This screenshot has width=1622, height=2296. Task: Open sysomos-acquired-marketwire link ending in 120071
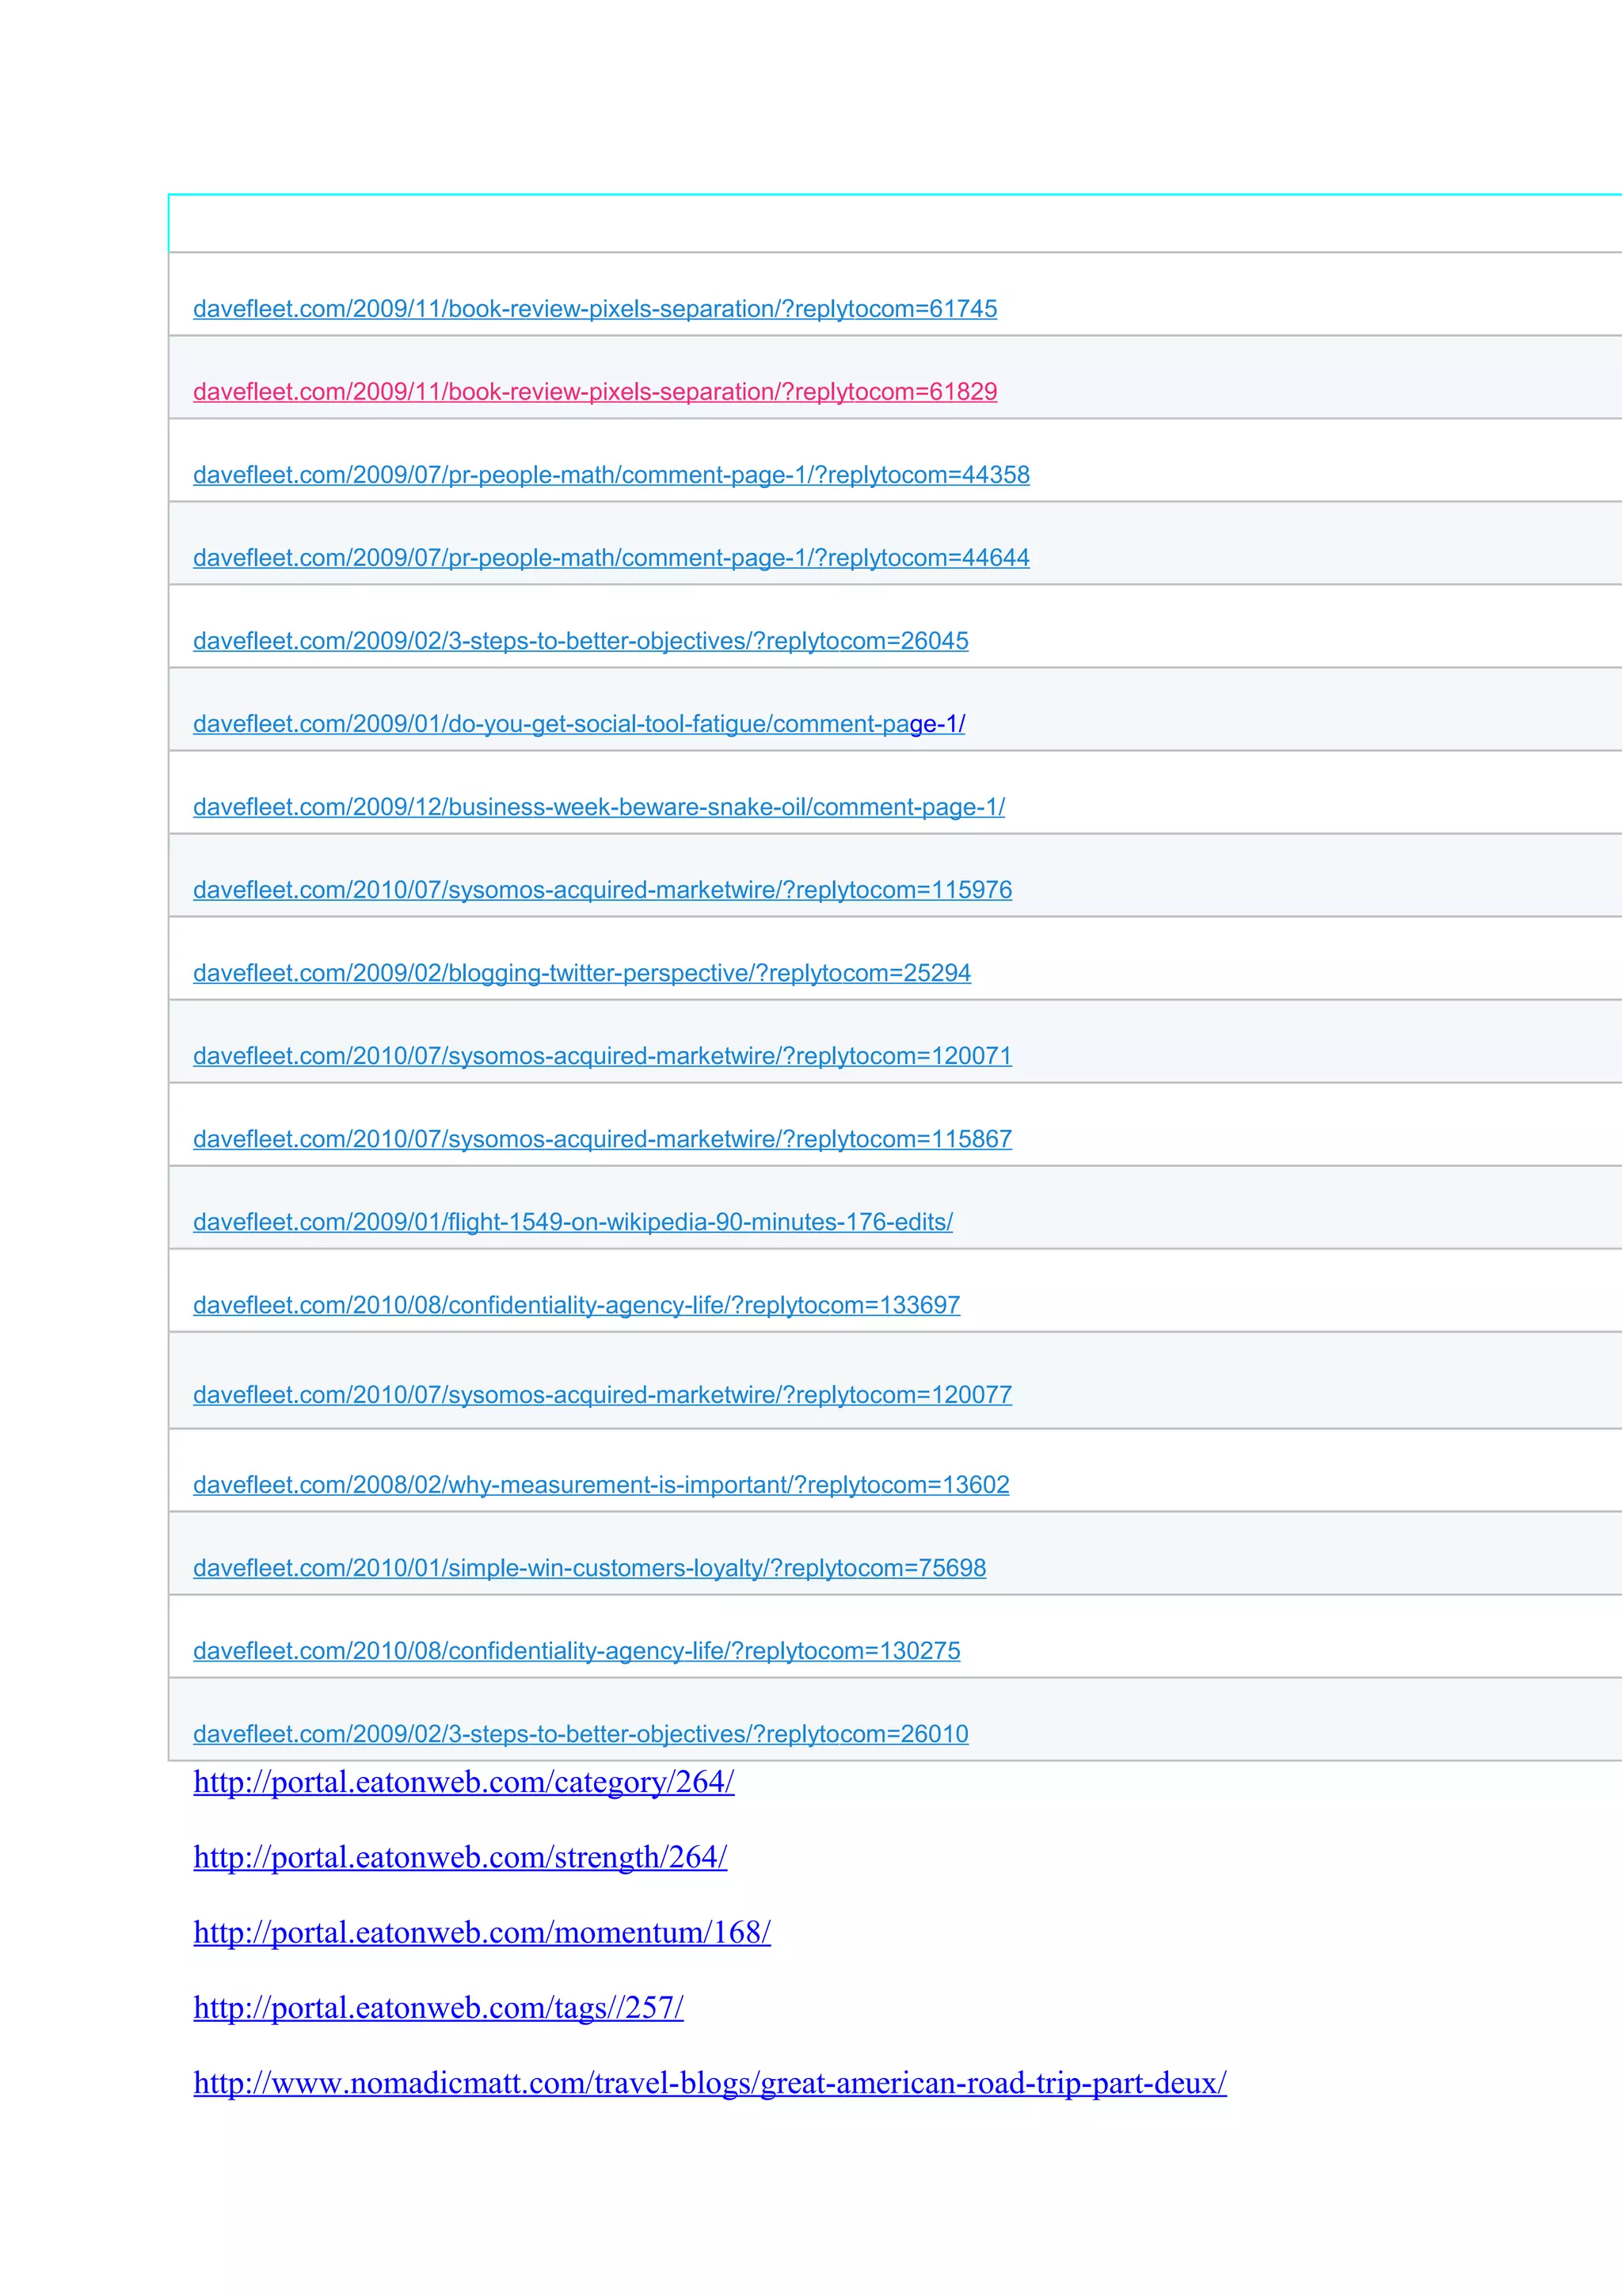click(x=602, y=1056)
